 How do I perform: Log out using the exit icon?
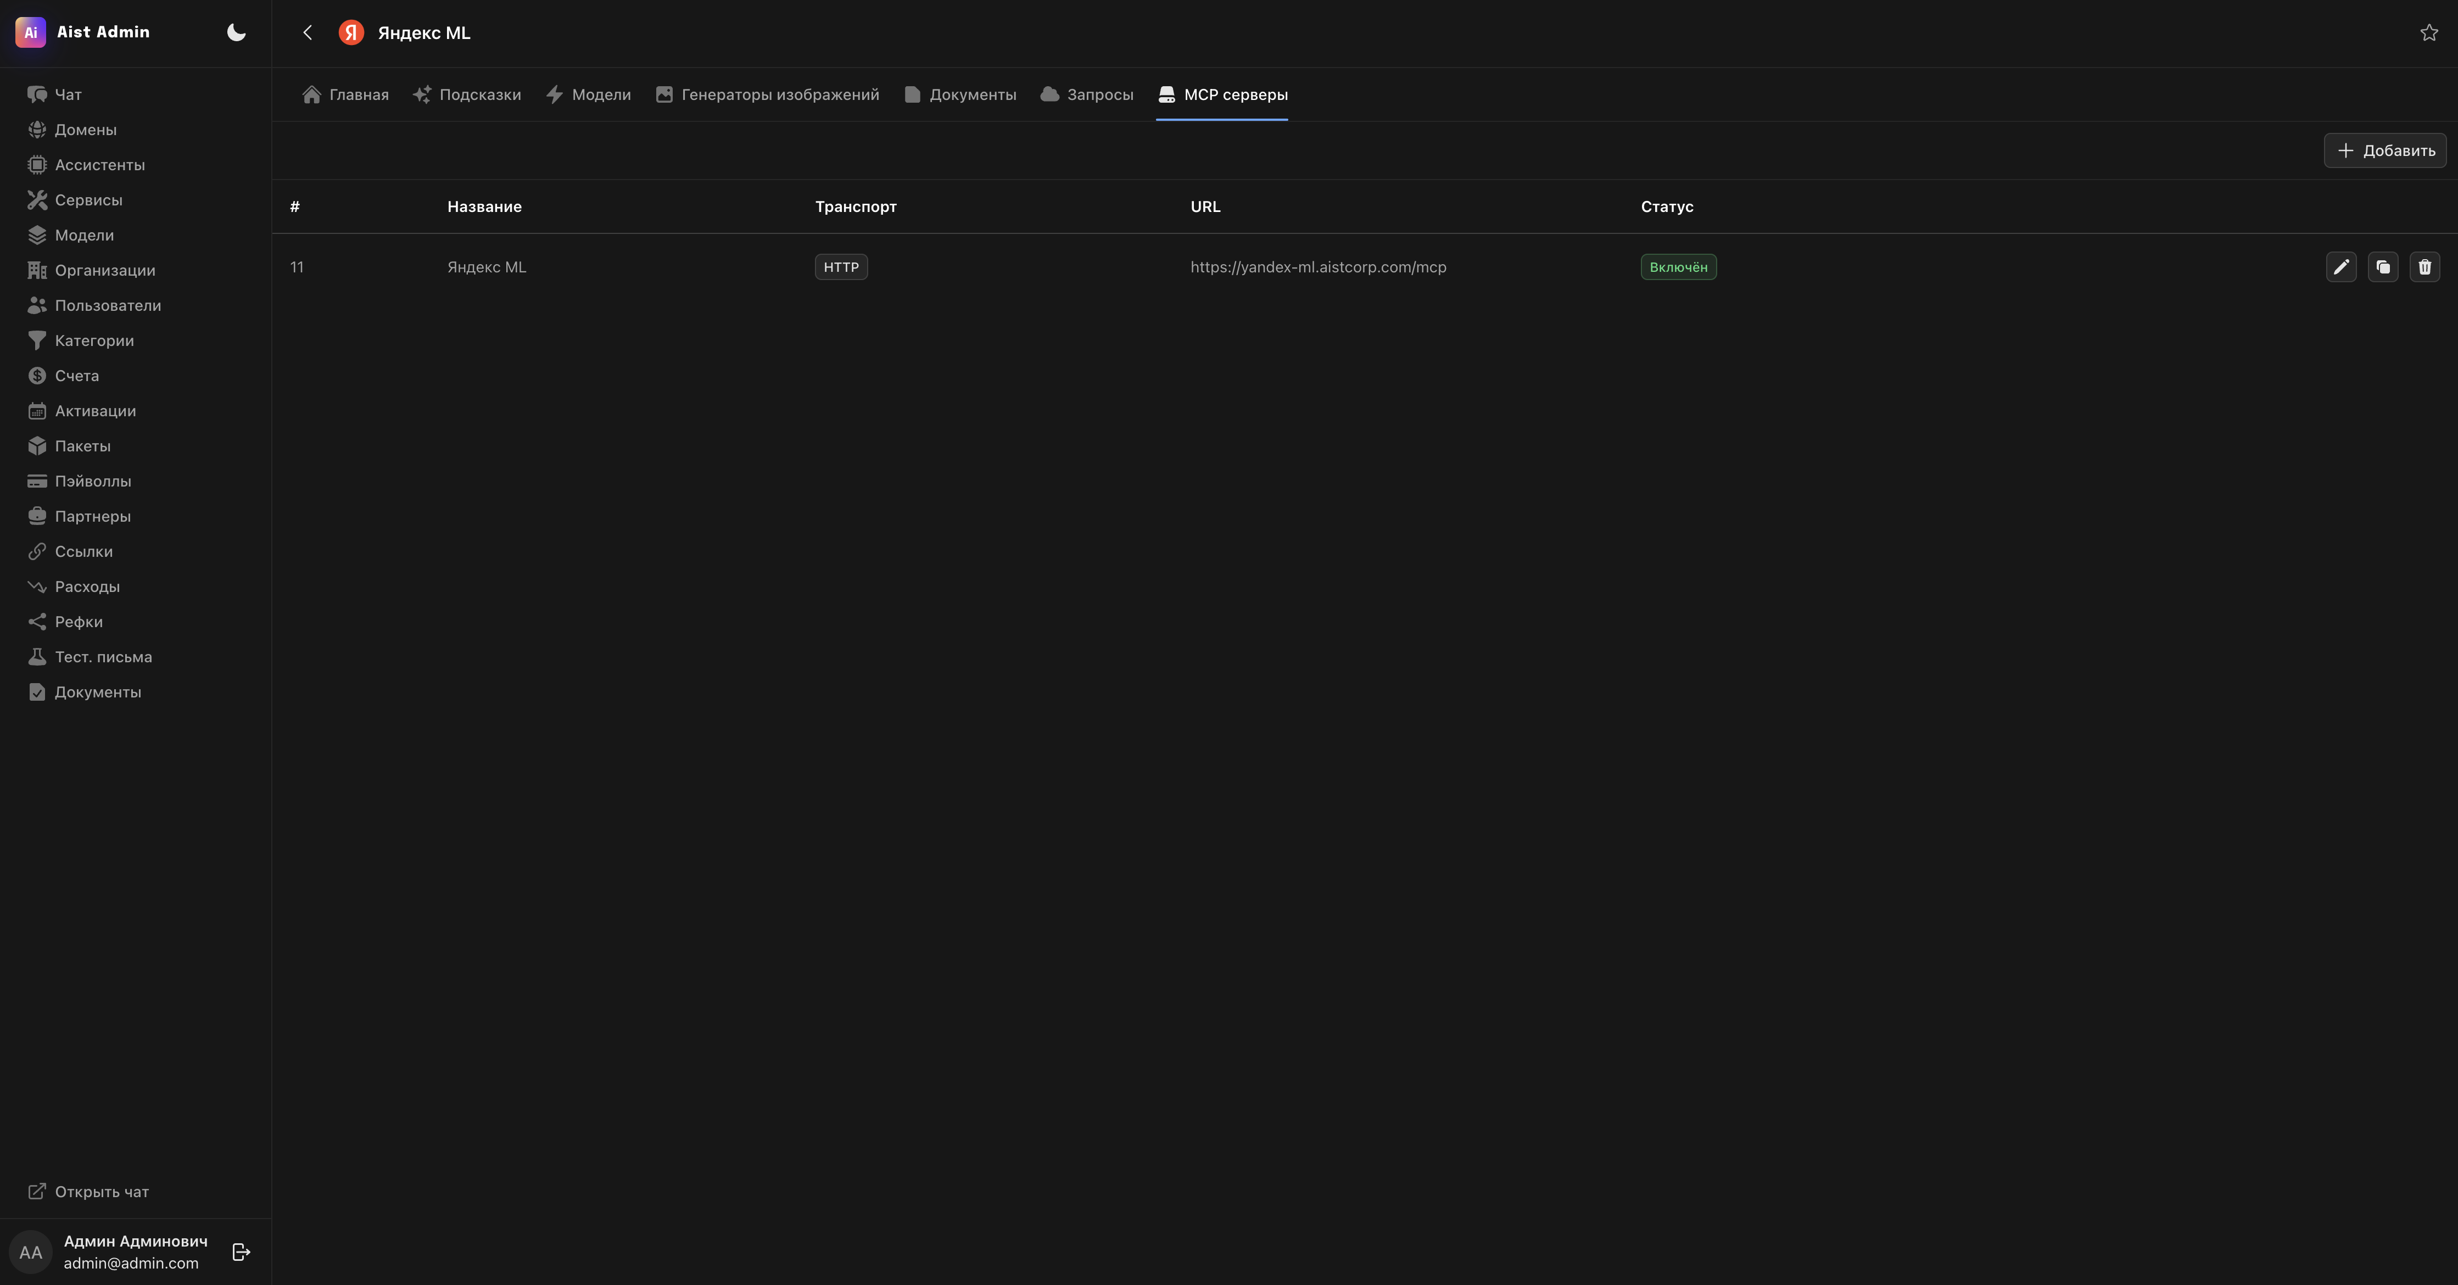point(242,1252)
